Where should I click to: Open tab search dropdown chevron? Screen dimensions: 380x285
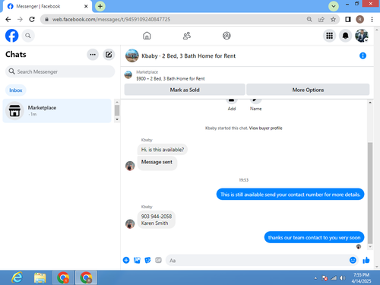(x=334, y=6)
